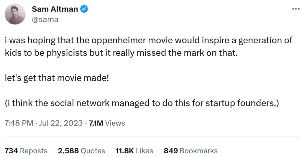The width and height of the screenshot is (302, 158).
Task: Click the "Views" label text
Action: tap(115, 123)
